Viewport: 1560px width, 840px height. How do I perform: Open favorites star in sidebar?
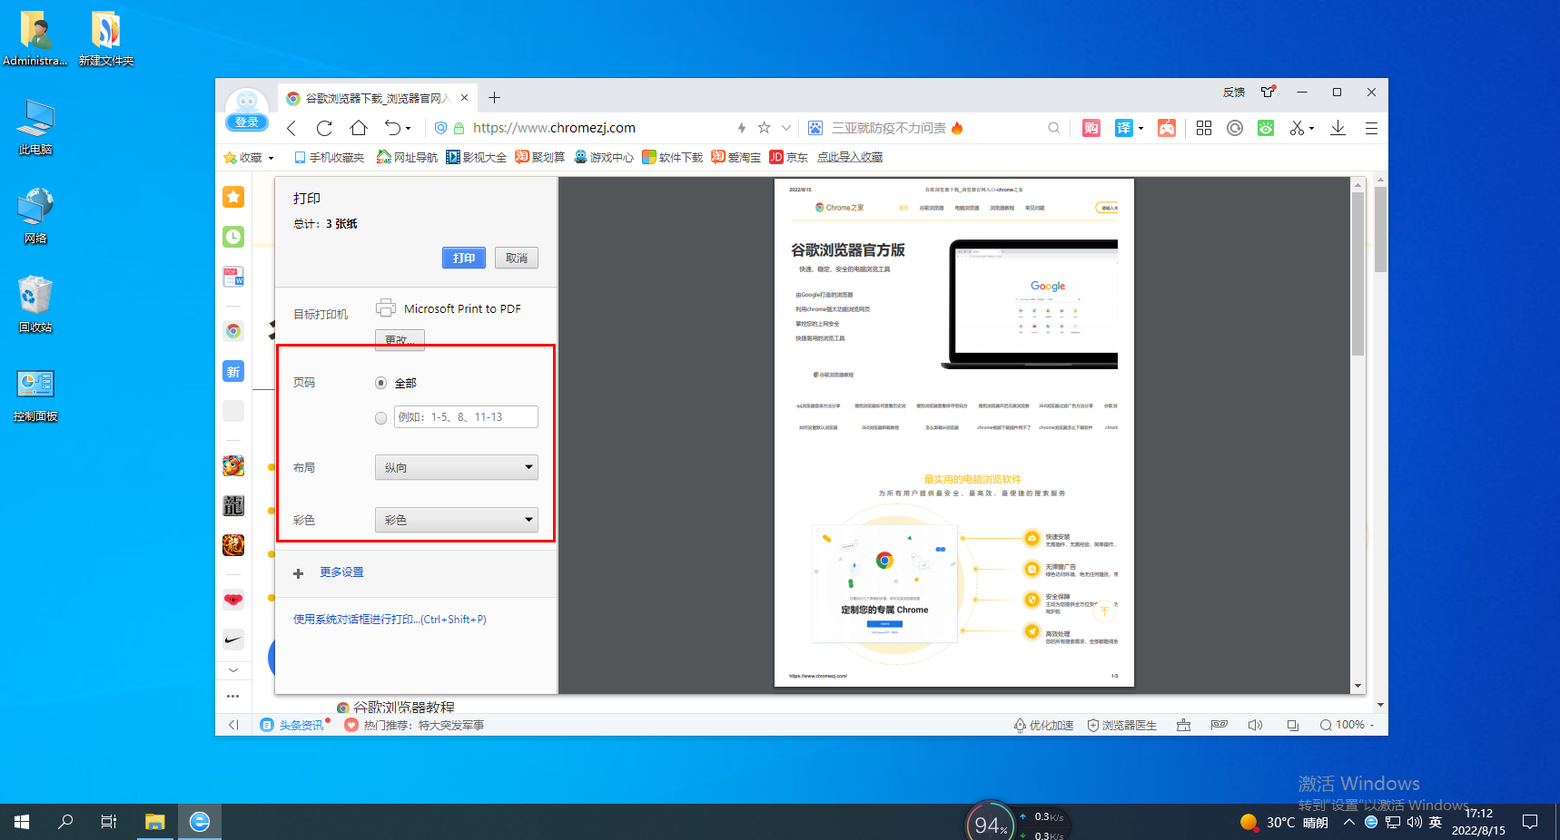click(233, 197)
